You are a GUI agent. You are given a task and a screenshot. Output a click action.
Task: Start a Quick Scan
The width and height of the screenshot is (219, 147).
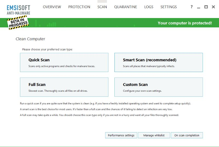pos(64,62)
